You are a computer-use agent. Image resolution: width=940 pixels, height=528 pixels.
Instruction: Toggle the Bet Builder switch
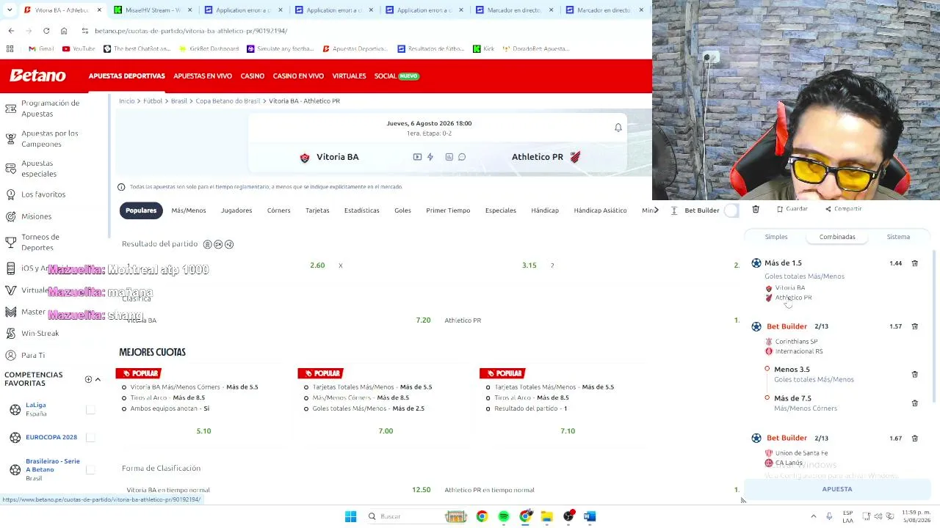[731, 210]
